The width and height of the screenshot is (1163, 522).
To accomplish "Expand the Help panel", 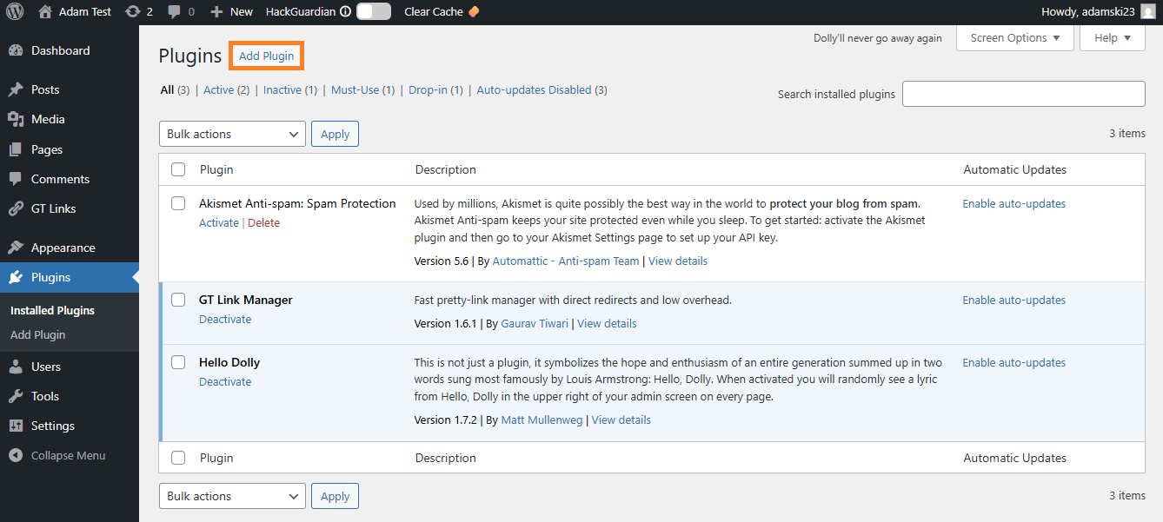I will 1112,37.
